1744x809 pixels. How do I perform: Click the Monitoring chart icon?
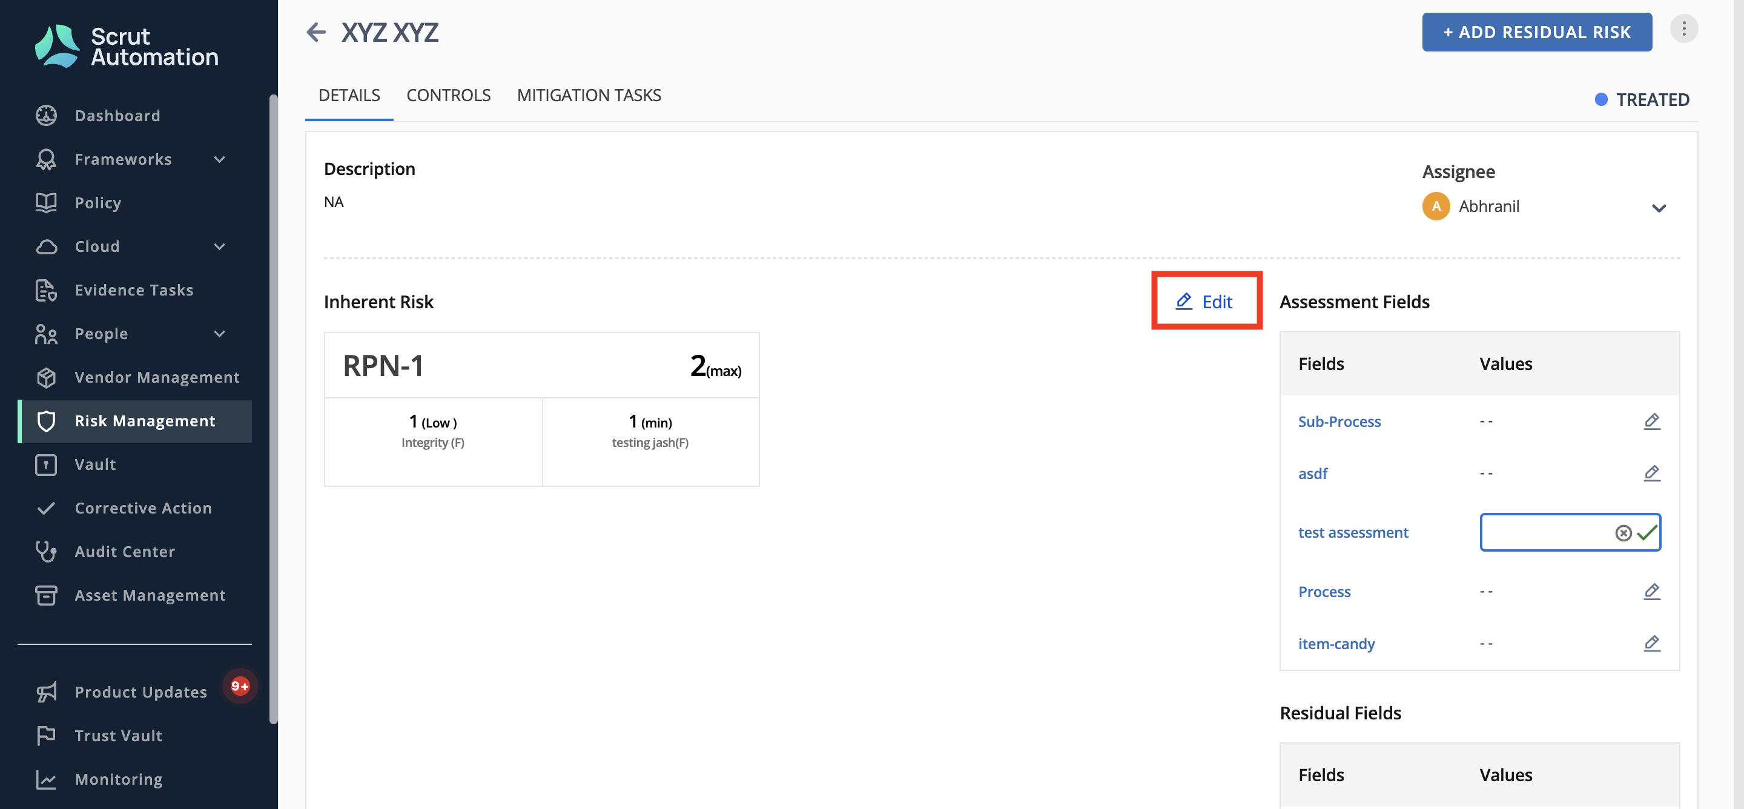46,779
